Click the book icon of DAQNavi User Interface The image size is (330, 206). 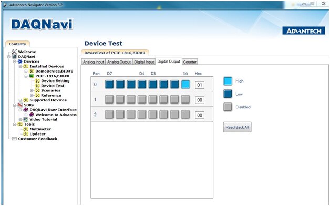pos(26,110)
